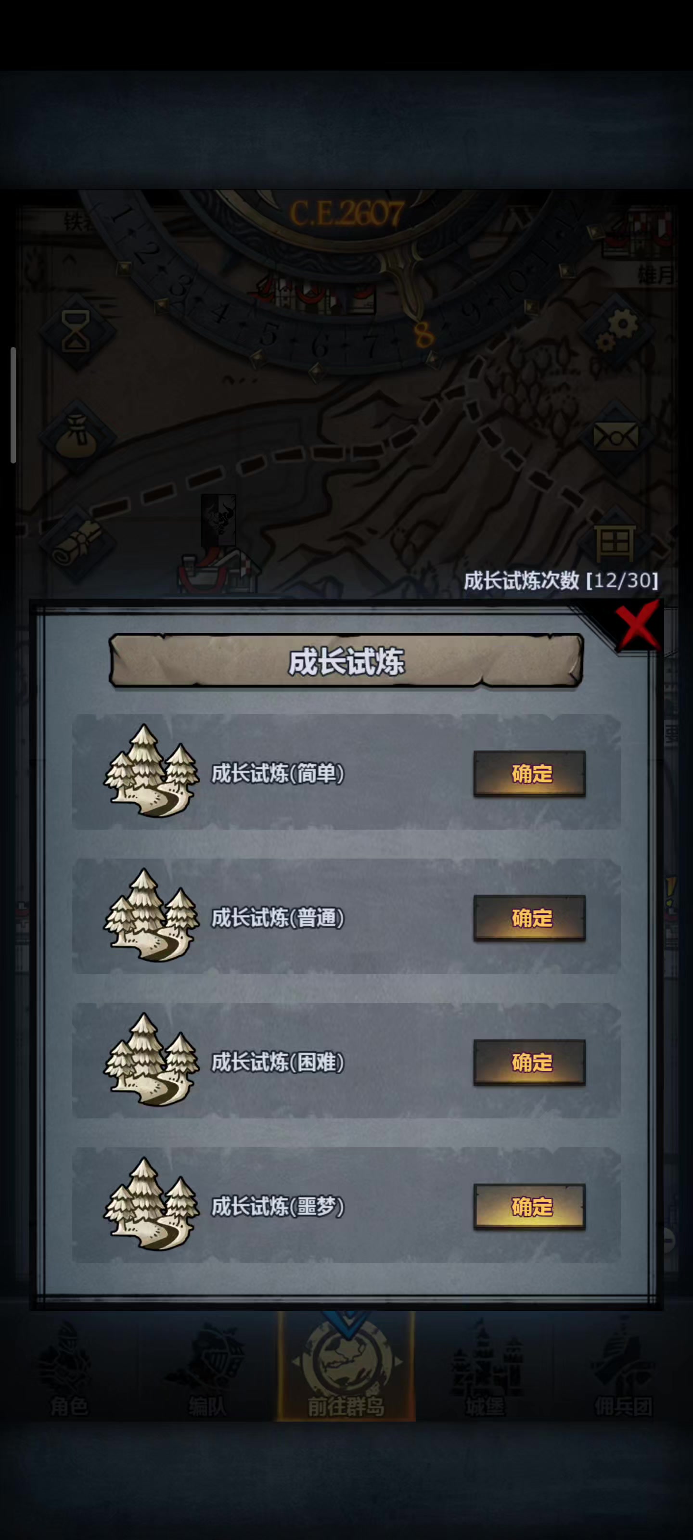Confirm the 成长试炼(困难) trial

tap(530, 1062)
